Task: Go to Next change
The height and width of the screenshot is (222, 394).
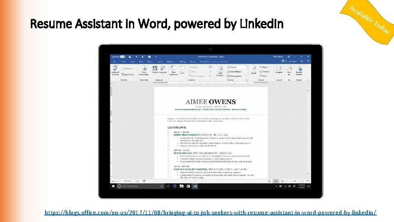Action: point(263,76)
